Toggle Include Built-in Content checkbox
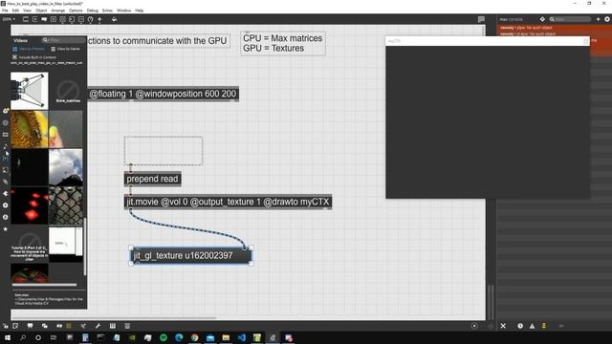The width and height of the screenshot is (612, 344). [14, 57]
